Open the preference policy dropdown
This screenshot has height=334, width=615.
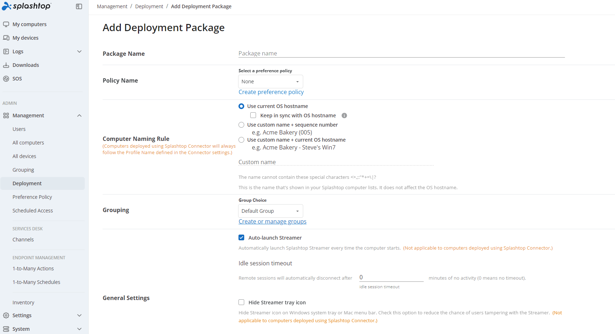271,82
